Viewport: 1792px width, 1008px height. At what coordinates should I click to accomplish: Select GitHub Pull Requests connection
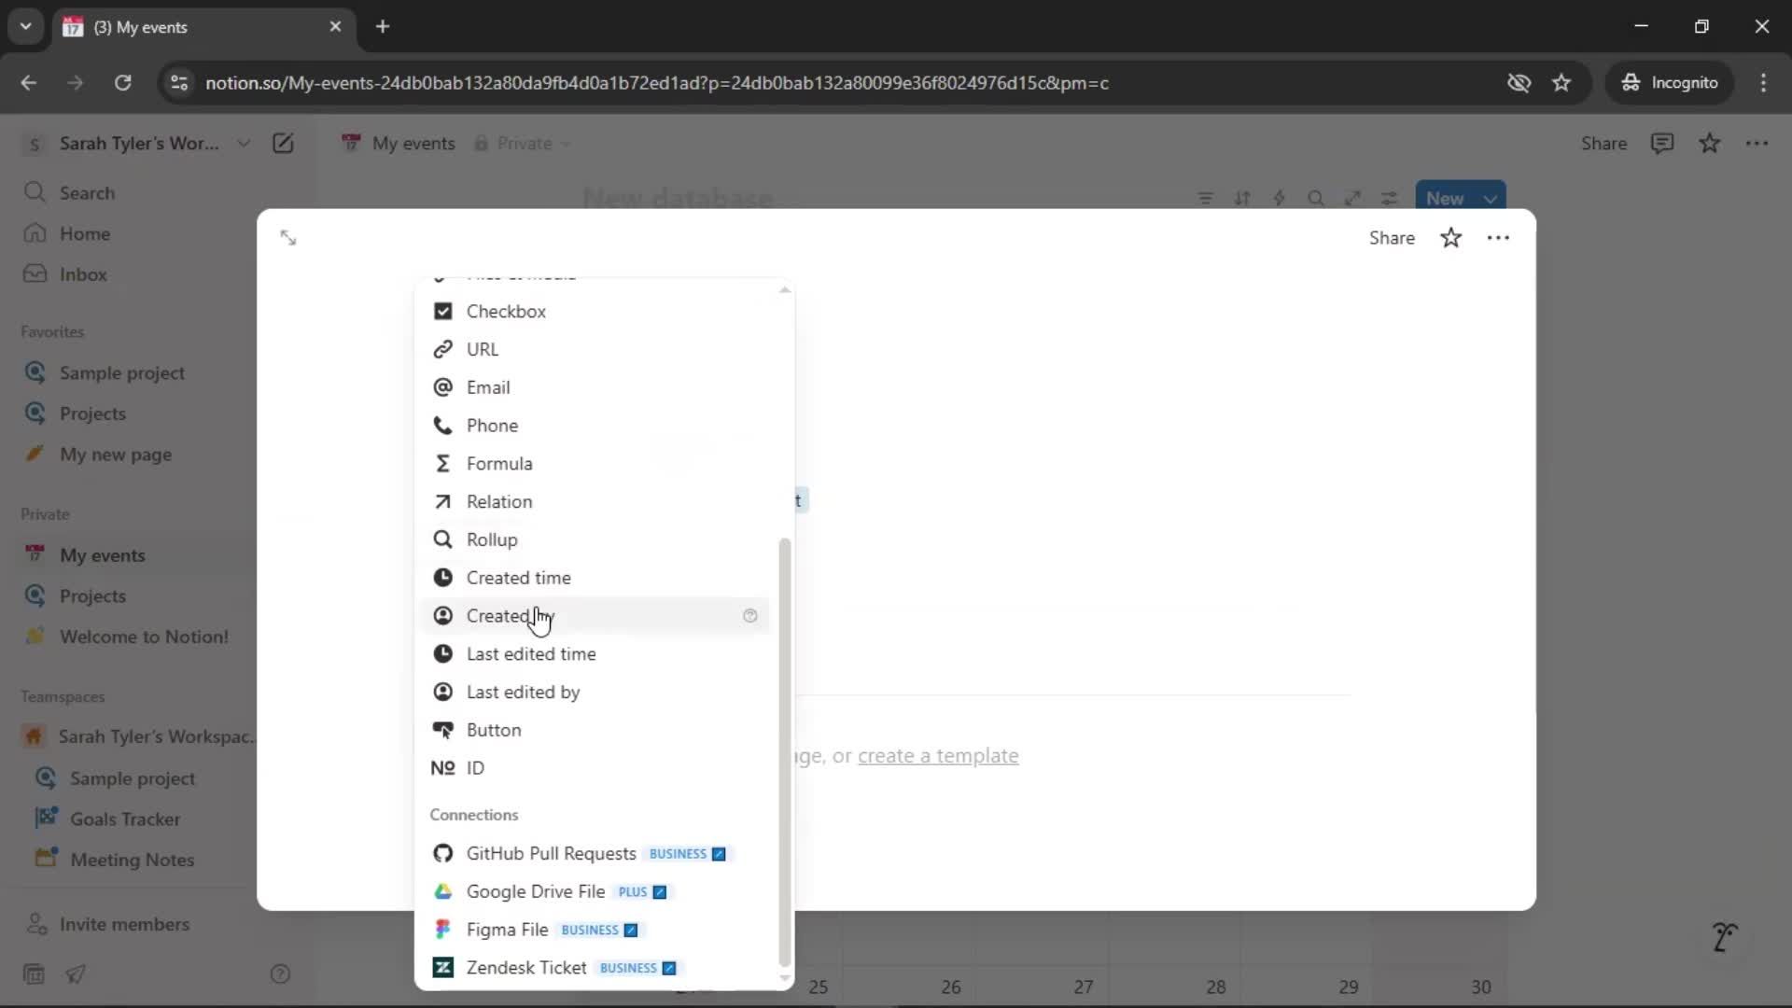tap(595, 854)
